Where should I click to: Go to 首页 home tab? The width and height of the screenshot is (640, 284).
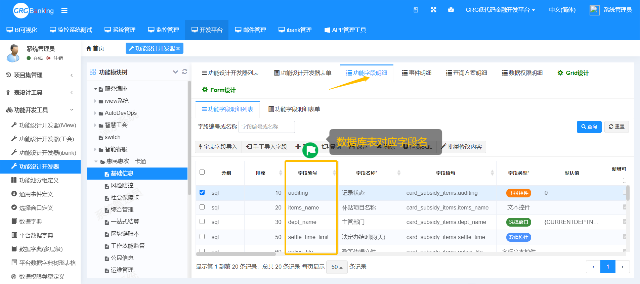(95, 48)
